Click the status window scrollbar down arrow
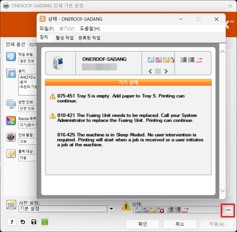 [222, 191]
